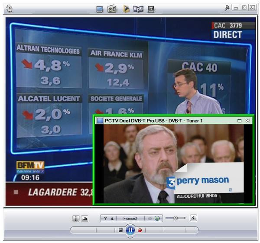Open the media gallery player icon

(126, 9)
